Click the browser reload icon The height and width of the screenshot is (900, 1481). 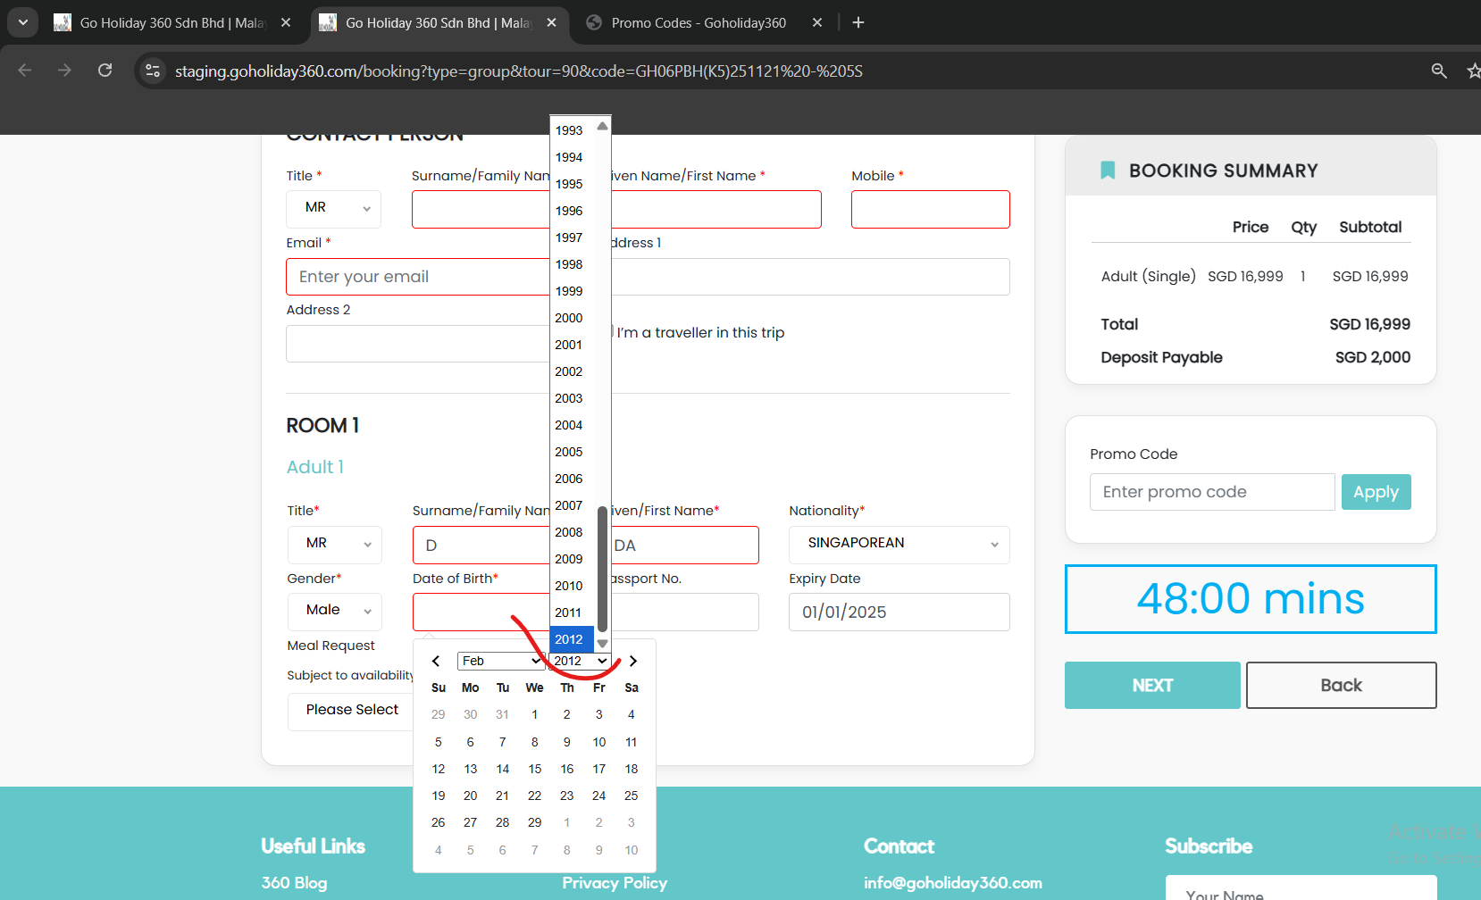pyautogui.click(x=105, y=71)
